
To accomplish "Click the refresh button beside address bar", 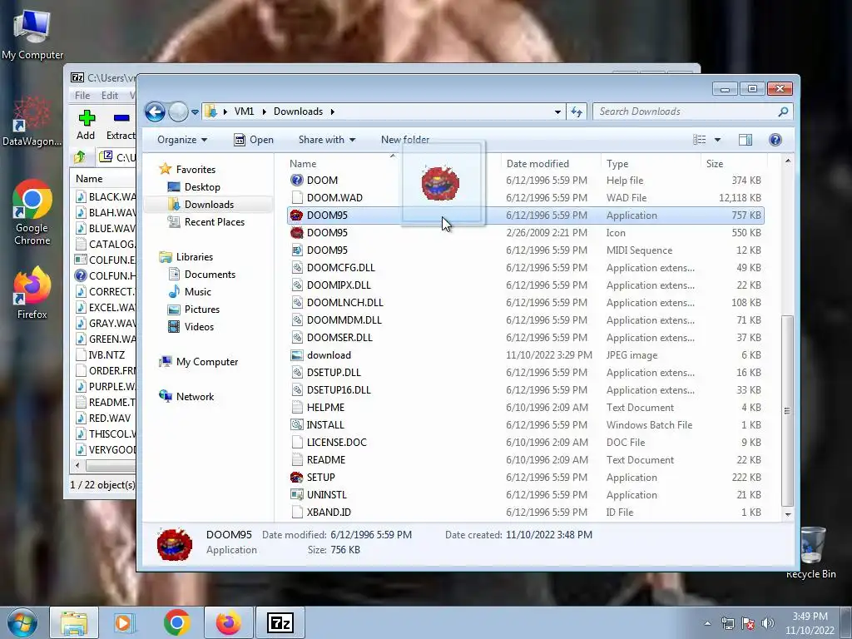I will pyautogui.click(x=576, y=111).
